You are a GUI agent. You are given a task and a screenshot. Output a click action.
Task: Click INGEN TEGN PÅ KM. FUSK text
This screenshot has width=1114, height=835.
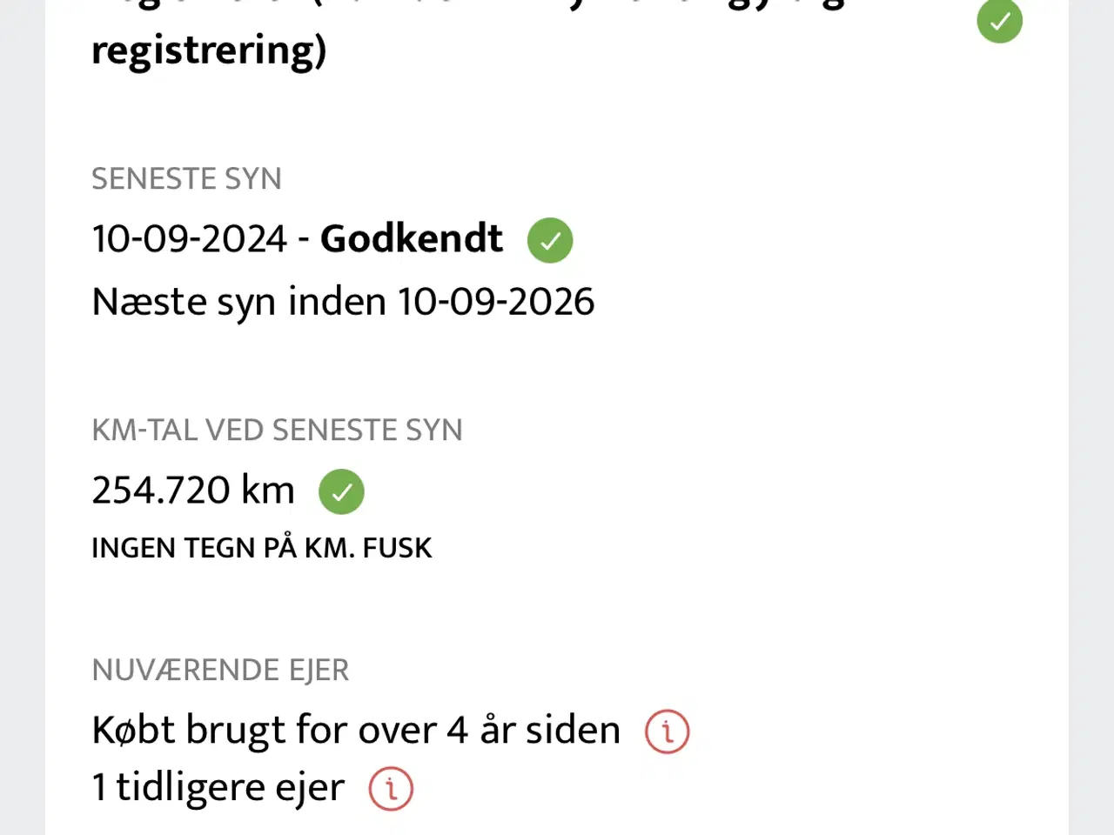click(262, 547)
